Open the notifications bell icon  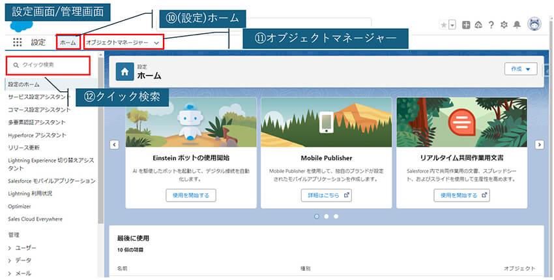(517, 25)
